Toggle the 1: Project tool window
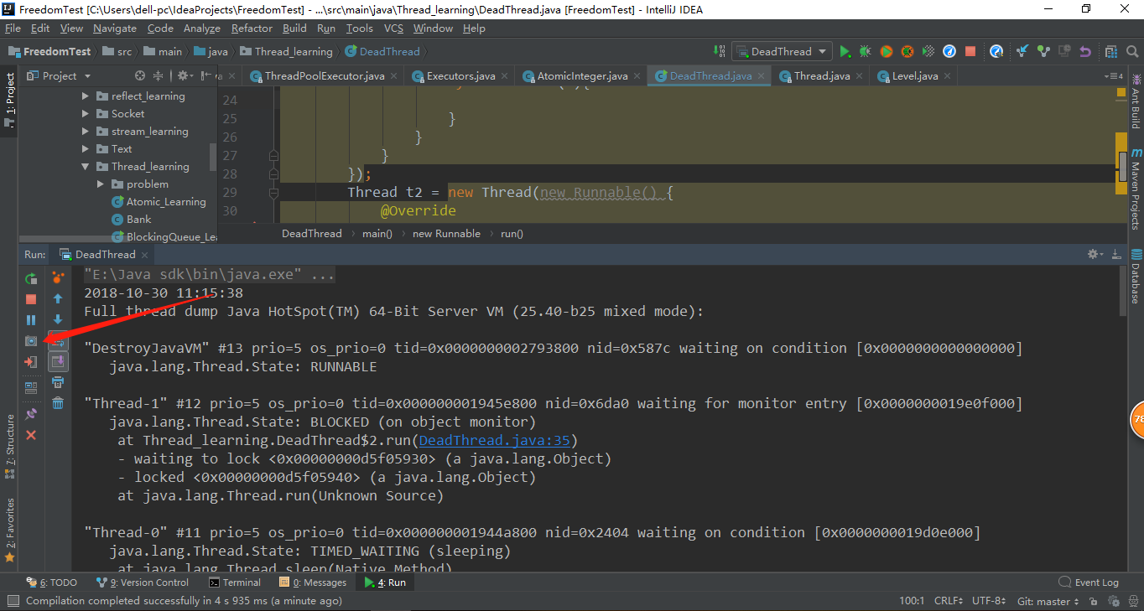The height and width of the screenshot is (611, 1144). point(9,99)
